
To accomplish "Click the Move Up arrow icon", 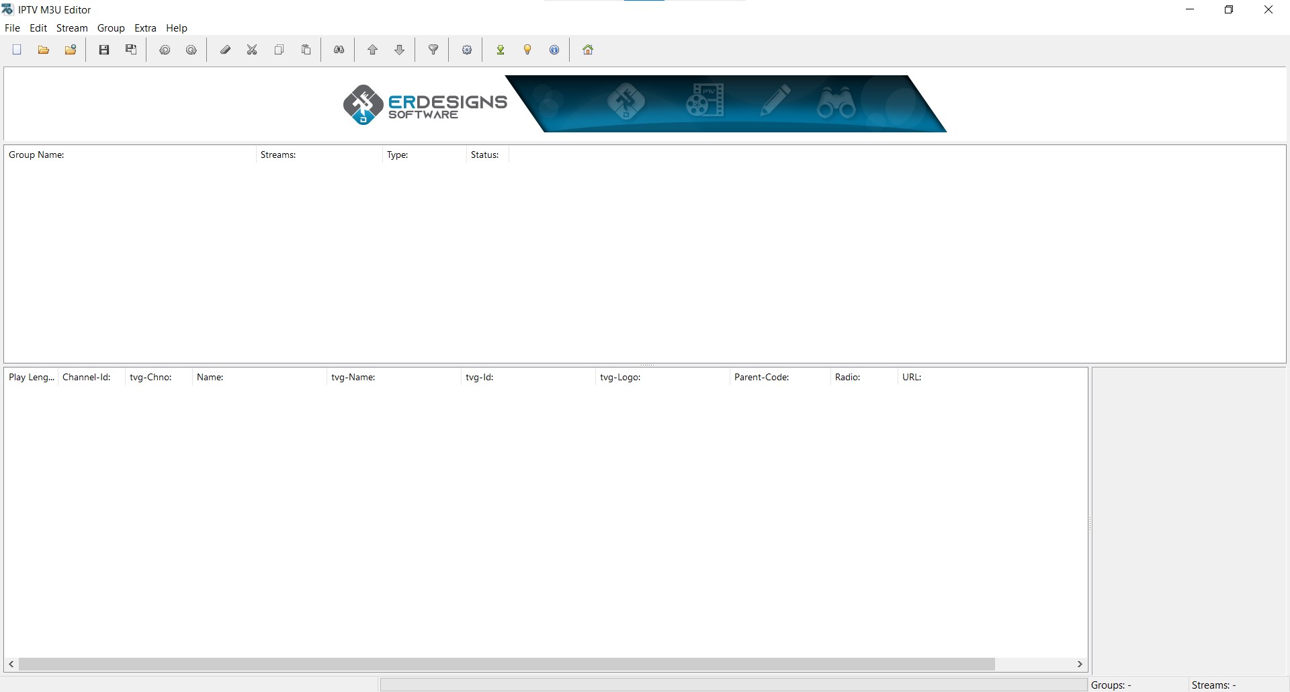I will pyautogui.click(x=373, y=50).
